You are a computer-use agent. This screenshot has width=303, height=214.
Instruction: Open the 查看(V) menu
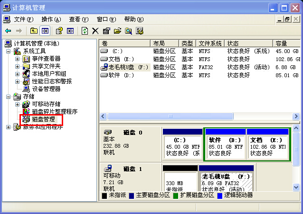coord(78,19)
